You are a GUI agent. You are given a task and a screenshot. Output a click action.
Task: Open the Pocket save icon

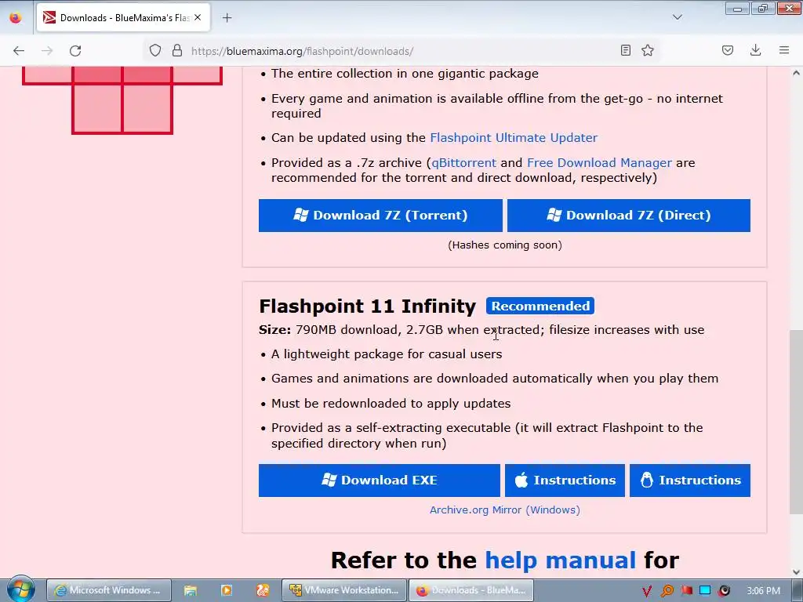click(x=728, y=50)
